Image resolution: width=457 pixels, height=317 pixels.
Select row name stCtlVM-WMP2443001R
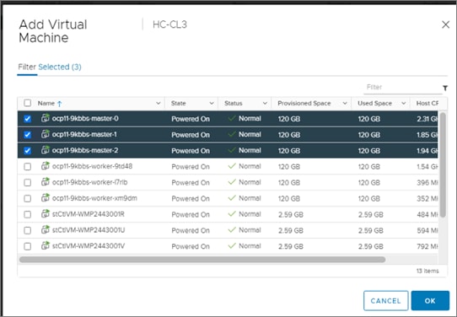[89, 214]
